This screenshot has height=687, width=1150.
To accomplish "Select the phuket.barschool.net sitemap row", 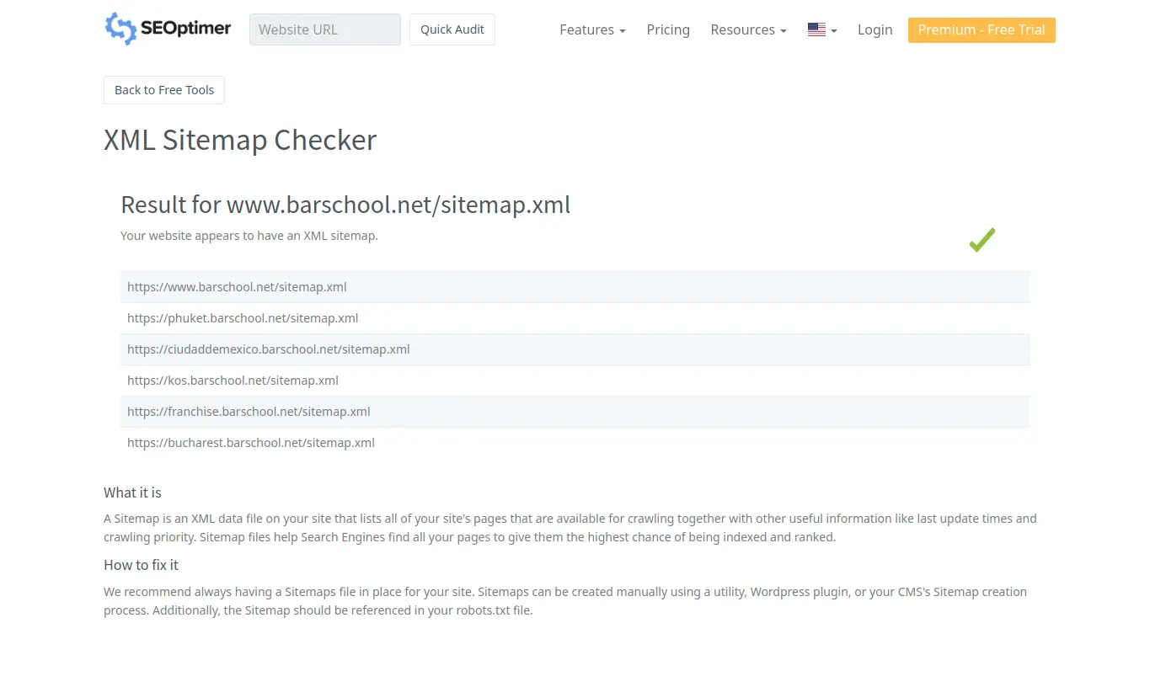I will 575,318.
